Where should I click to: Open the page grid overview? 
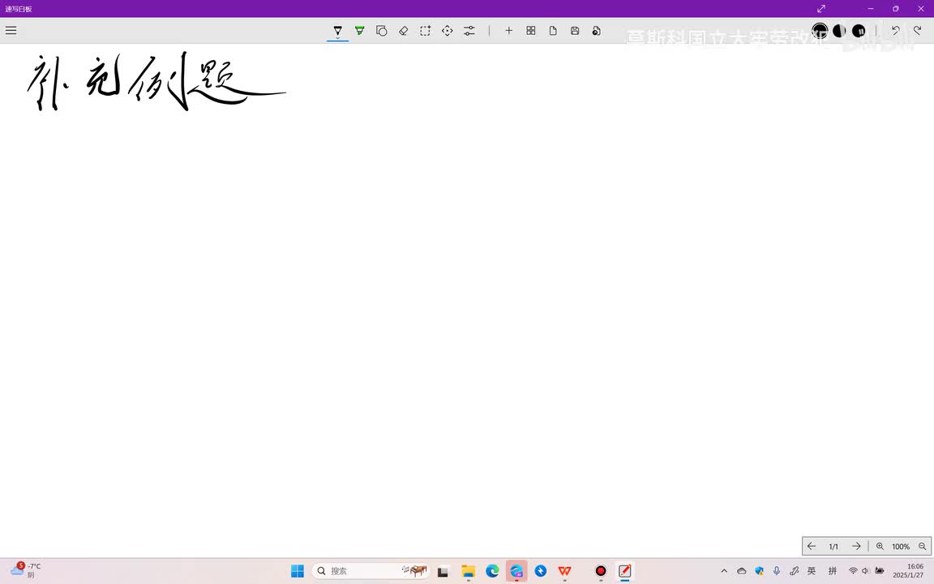point(531,30)
